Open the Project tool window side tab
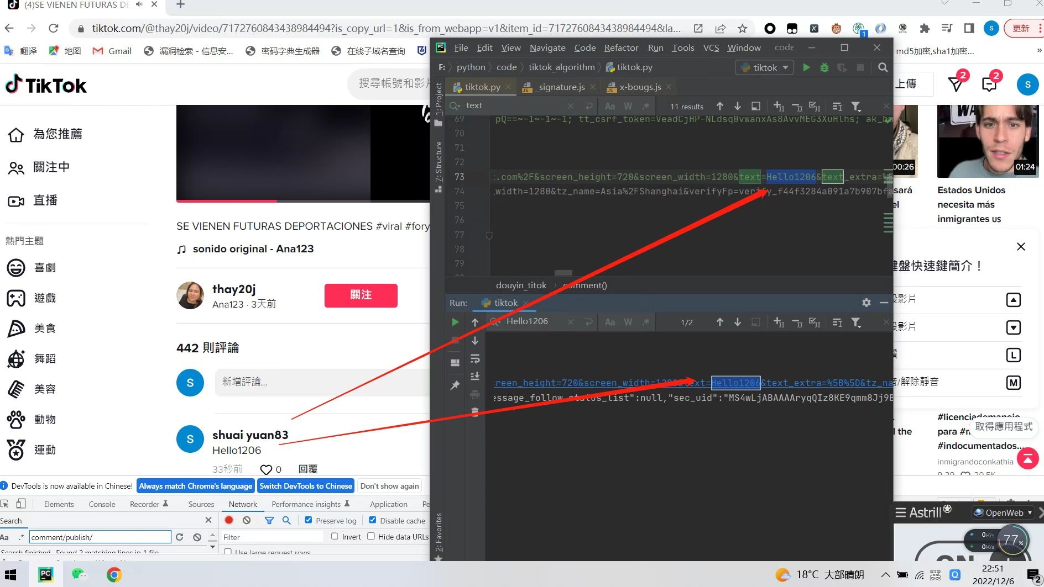The image size is (1044, 587). point(439,98)
